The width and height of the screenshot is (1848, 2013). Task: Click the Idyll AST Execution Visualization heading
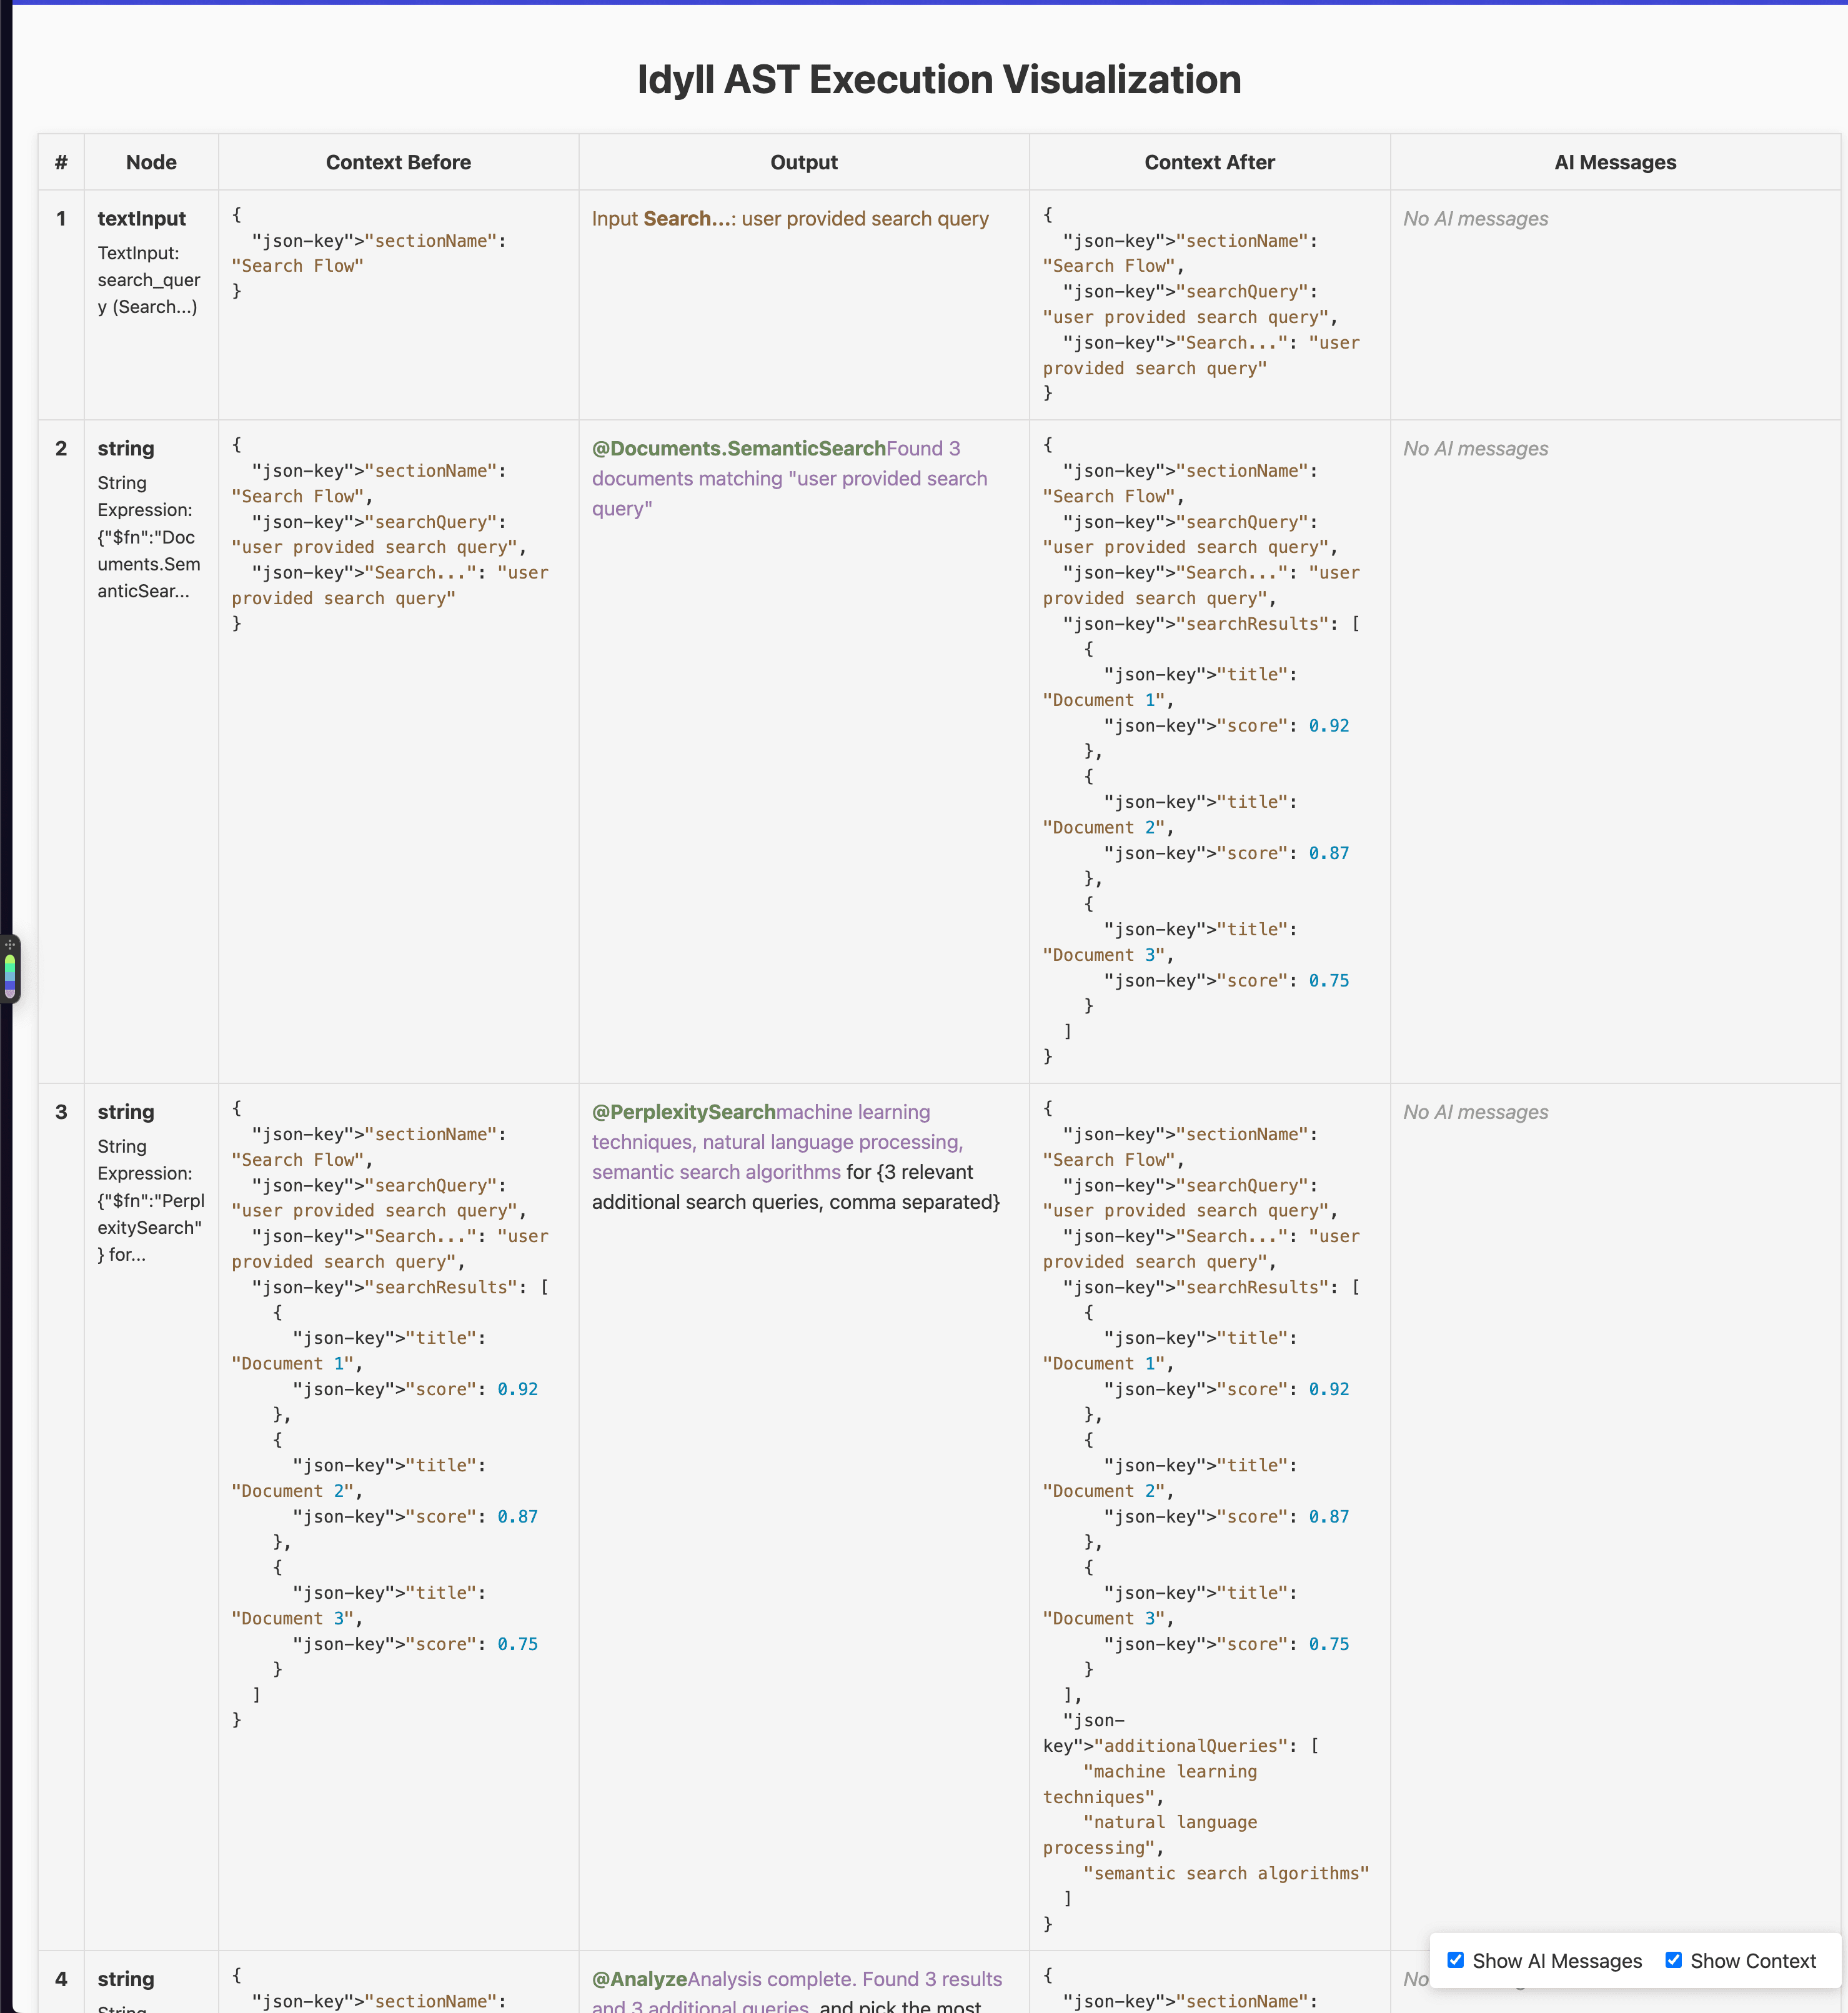pos(939,80)
